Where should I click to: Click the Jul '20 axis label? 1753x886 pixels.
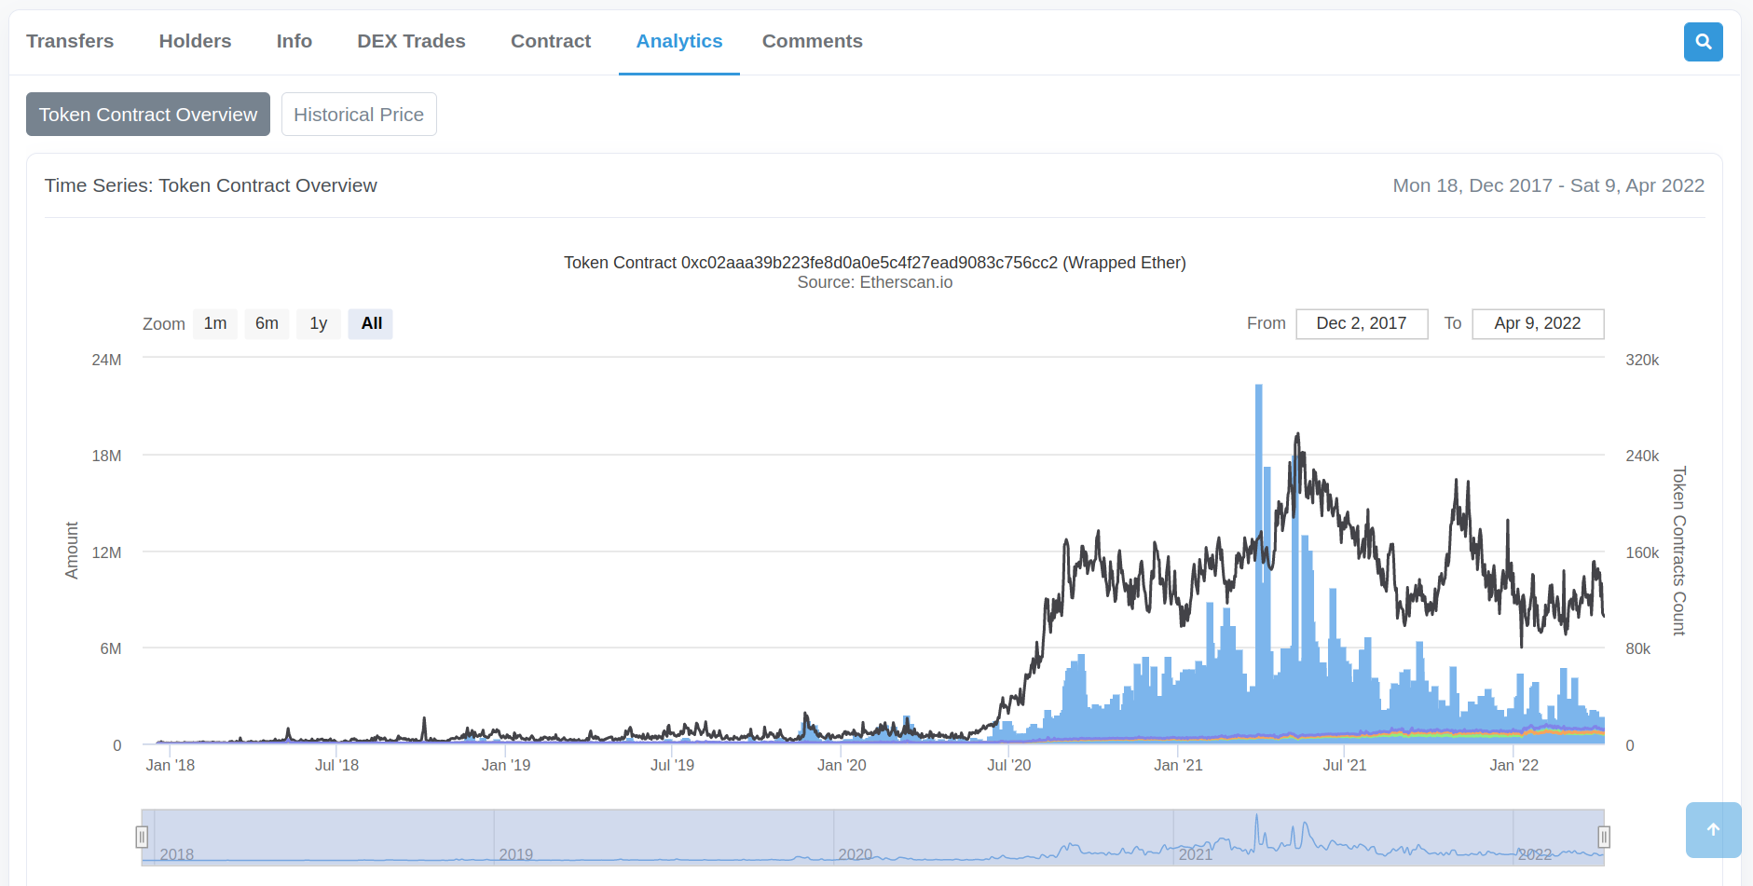click(1009, 765)
